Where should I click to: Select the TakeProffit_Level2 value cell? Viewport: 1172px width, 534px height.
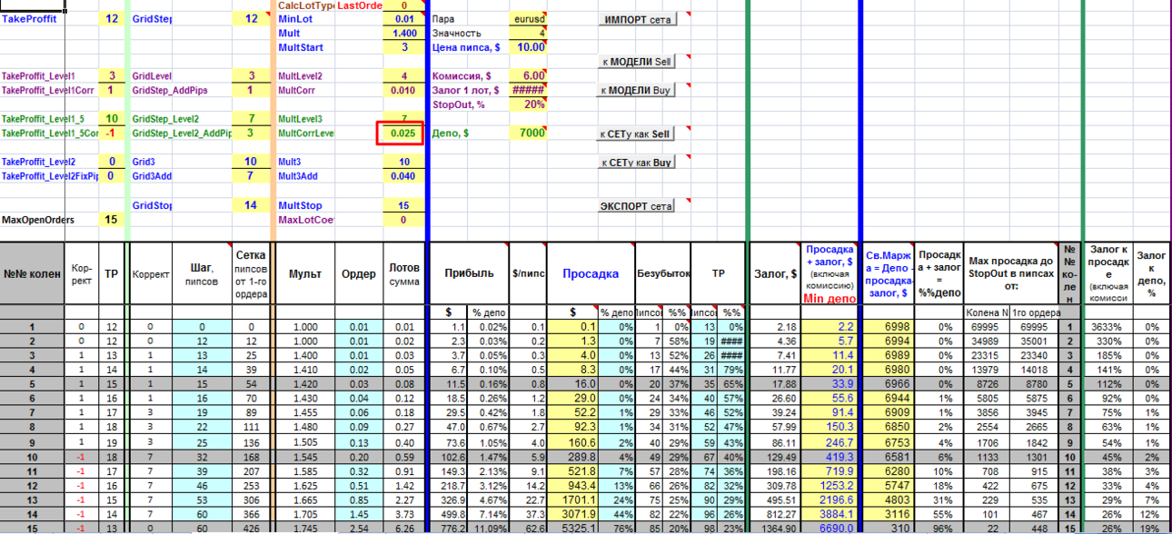click(111, 162)
